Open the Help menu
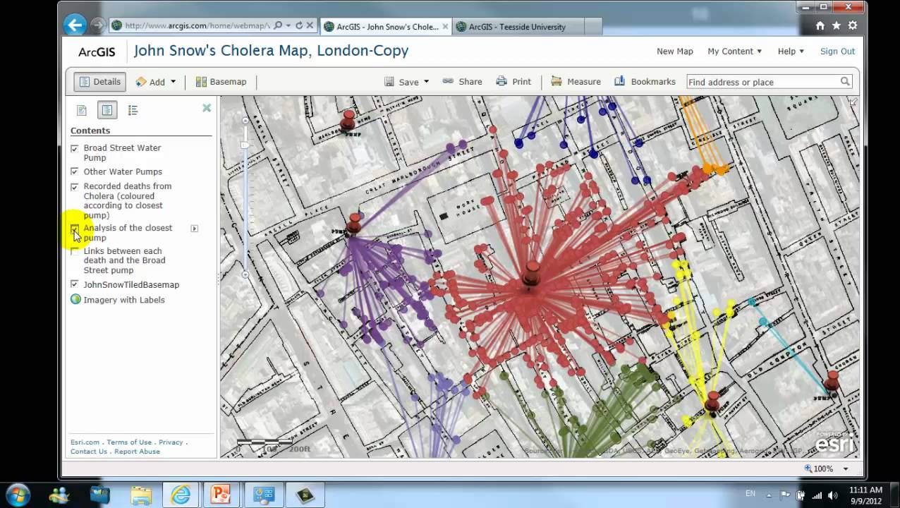900x508 pixels. tap(790, 52)
